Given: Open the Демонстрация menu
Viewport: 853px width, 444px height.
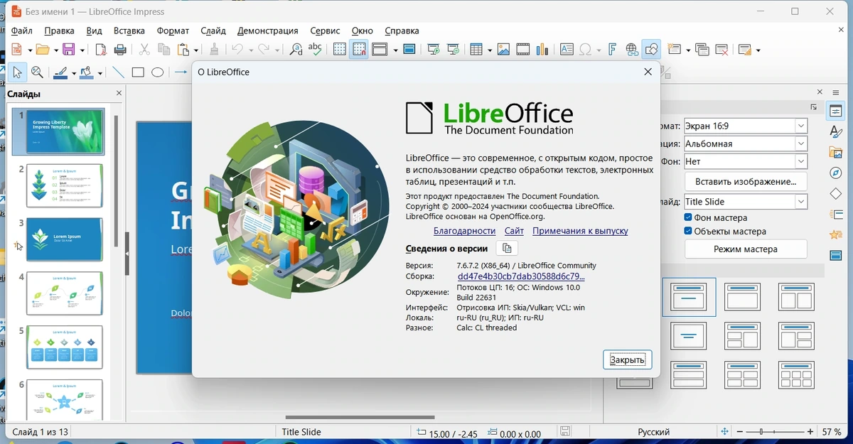Looking at the screenshot, I should point(268,31).
